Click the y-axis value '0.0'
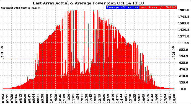The width and height of the screenshot is (191, 104). (184, 89)
